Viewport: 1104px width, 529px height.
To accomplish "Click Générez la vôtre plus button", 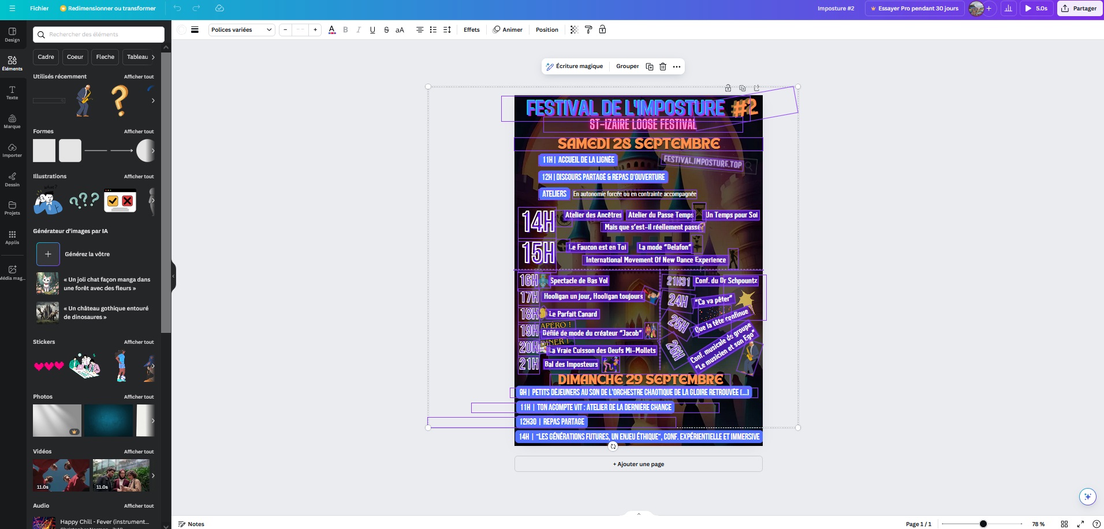I will tap(48, 254).
